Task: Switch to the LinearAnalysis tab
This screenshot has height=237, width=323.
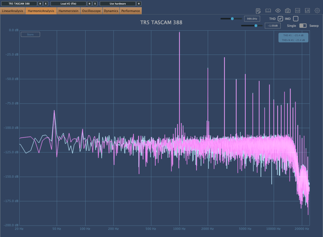Action: (13, 11)
